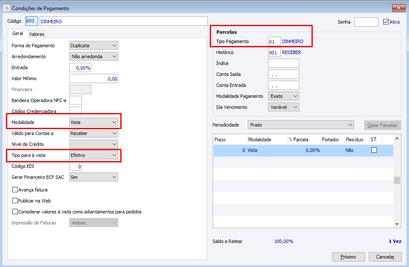Viewport: 409px width, 267px height.
Task: Tick the ST checkbox in Vista row
Action: pos(374,150)
